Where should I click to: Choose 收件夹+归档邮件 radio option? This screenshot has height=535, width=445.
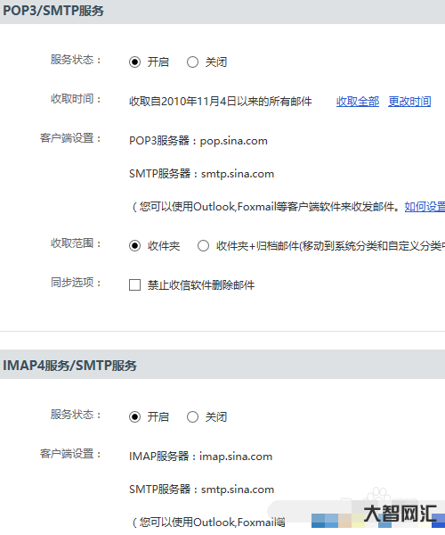click(203, 246)
